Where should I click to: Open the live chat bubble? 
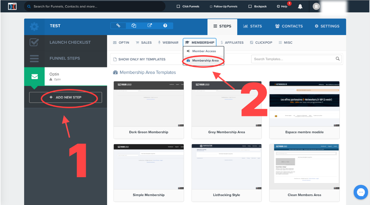[361, 192]
